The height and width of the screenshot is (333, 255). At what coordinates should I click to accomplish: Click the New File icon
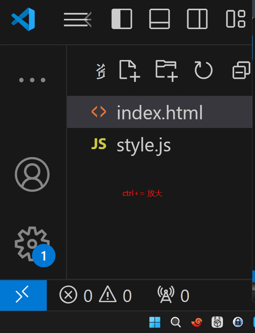coord(129,71)
